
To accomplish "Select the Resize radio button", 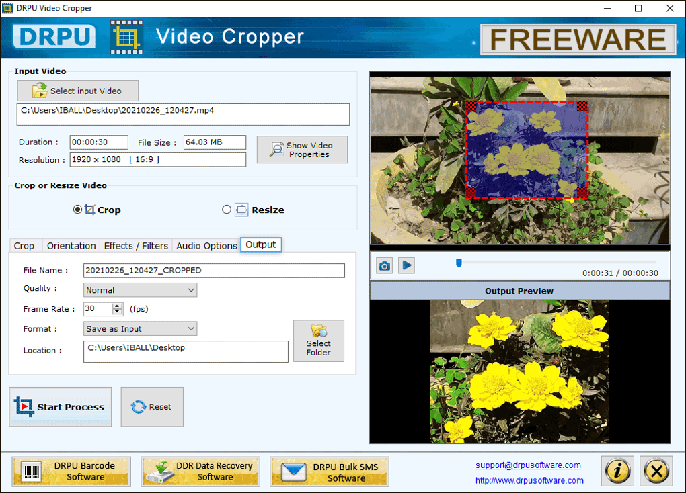I will point(226,210).
